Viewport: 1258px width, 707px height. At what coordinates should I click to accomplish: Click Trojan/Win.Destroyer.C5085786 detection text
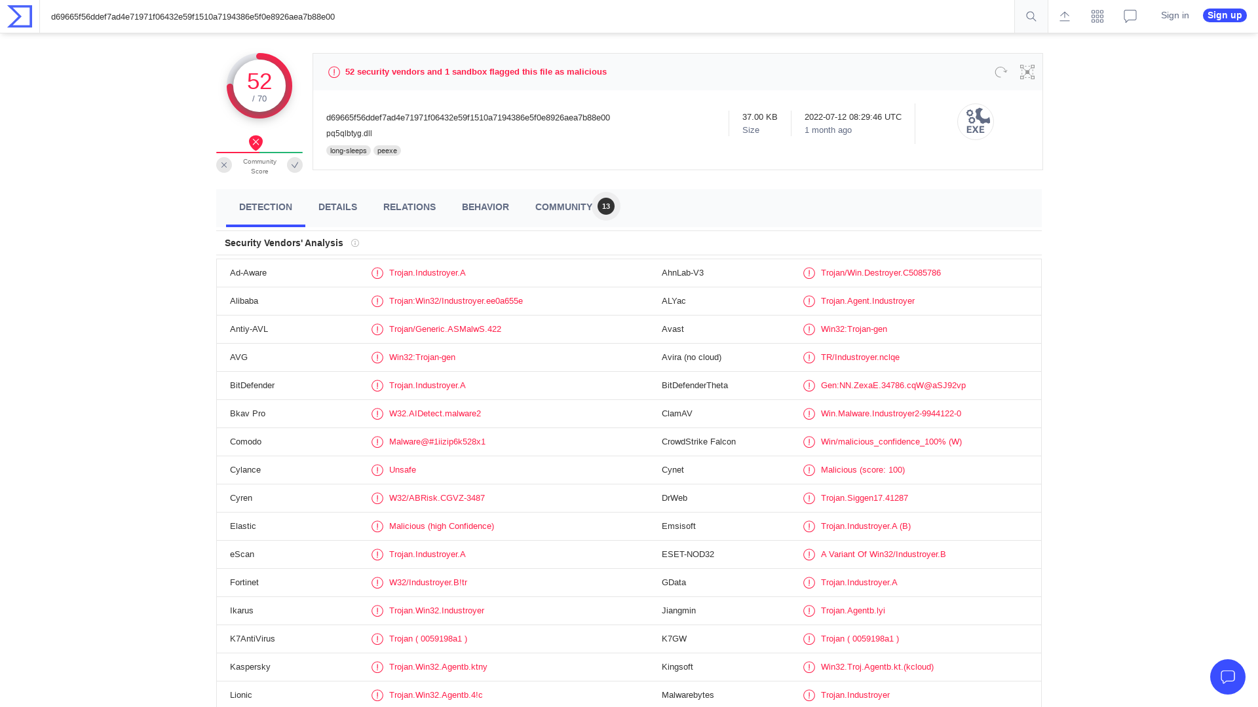[881, 273]
